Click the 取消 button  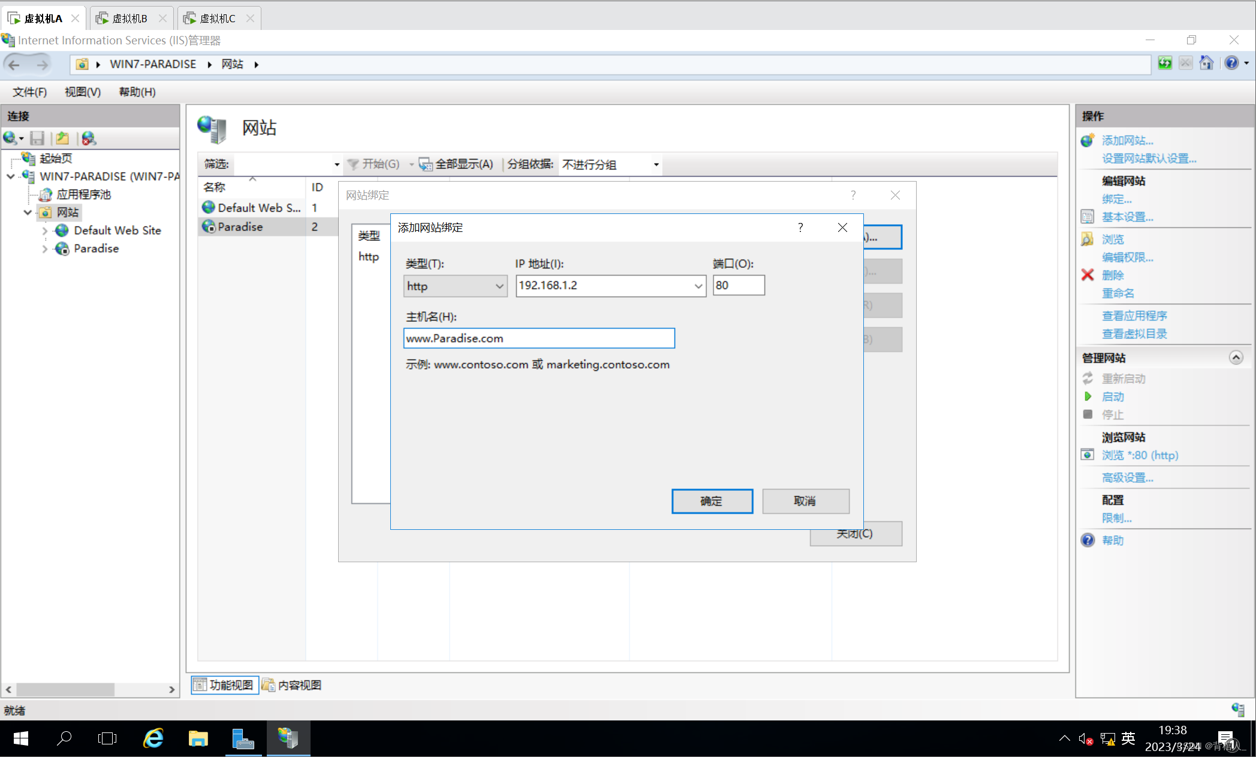(x=805, y=501)
